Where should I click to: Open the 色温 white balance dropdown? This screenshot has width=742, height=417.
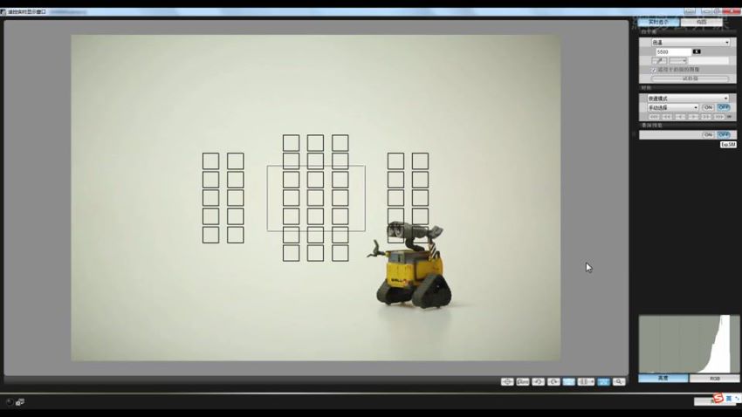point(690,43)
